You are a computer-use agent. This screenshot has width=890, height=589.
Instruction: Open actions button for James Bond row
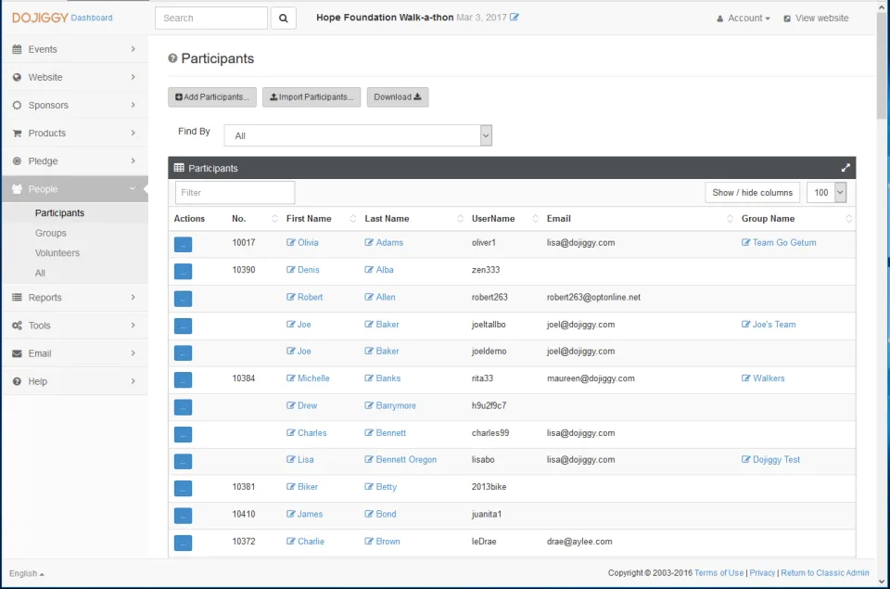pos(183,516)
